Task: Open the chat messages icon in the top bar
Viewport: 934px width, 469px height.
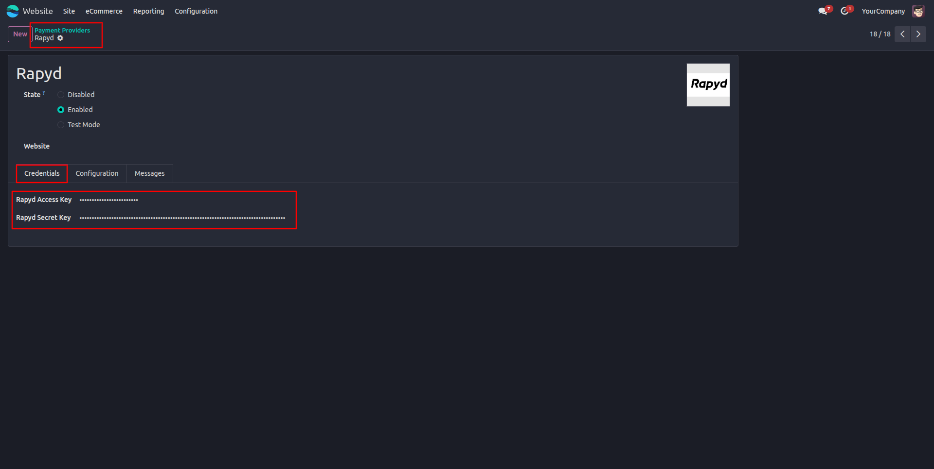Action: coord(823,11)
